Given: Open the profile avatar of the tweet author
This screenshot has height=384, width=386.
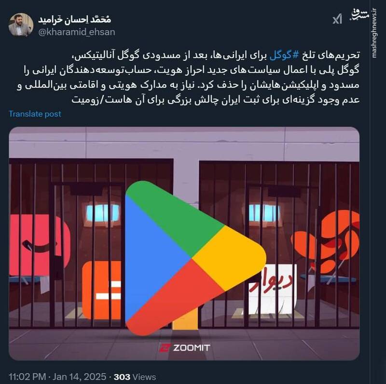Looking at the screenshot, I should (21, 25).
